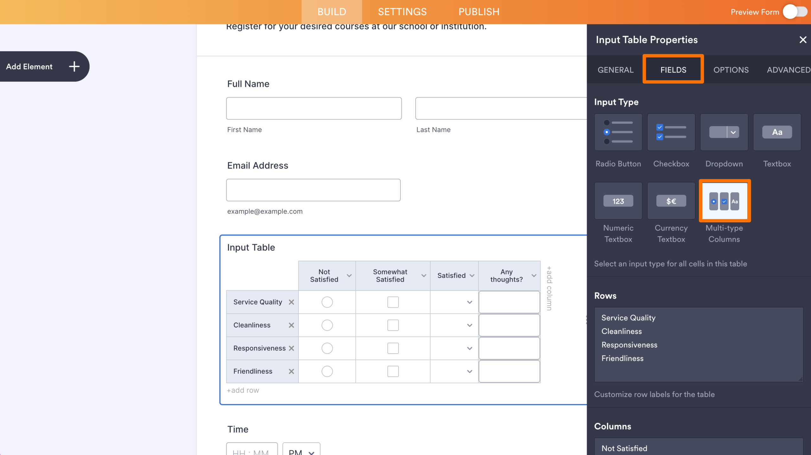Select the Radio Button input type

618,132
